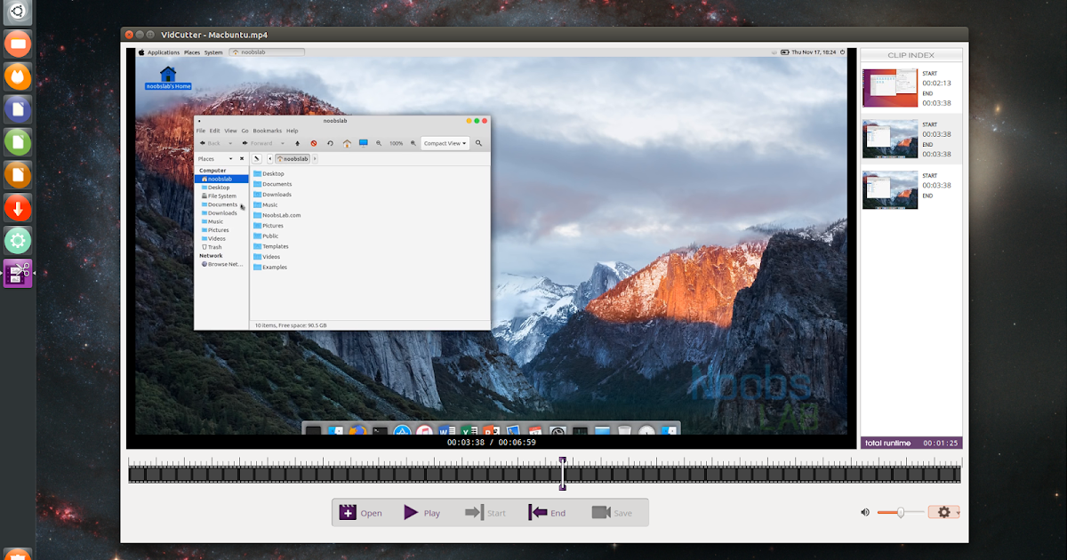The height and width of the screenshot is (560, 1067).
Task: Open Applications menu in the video's panel
Action: tap(164, 52)
